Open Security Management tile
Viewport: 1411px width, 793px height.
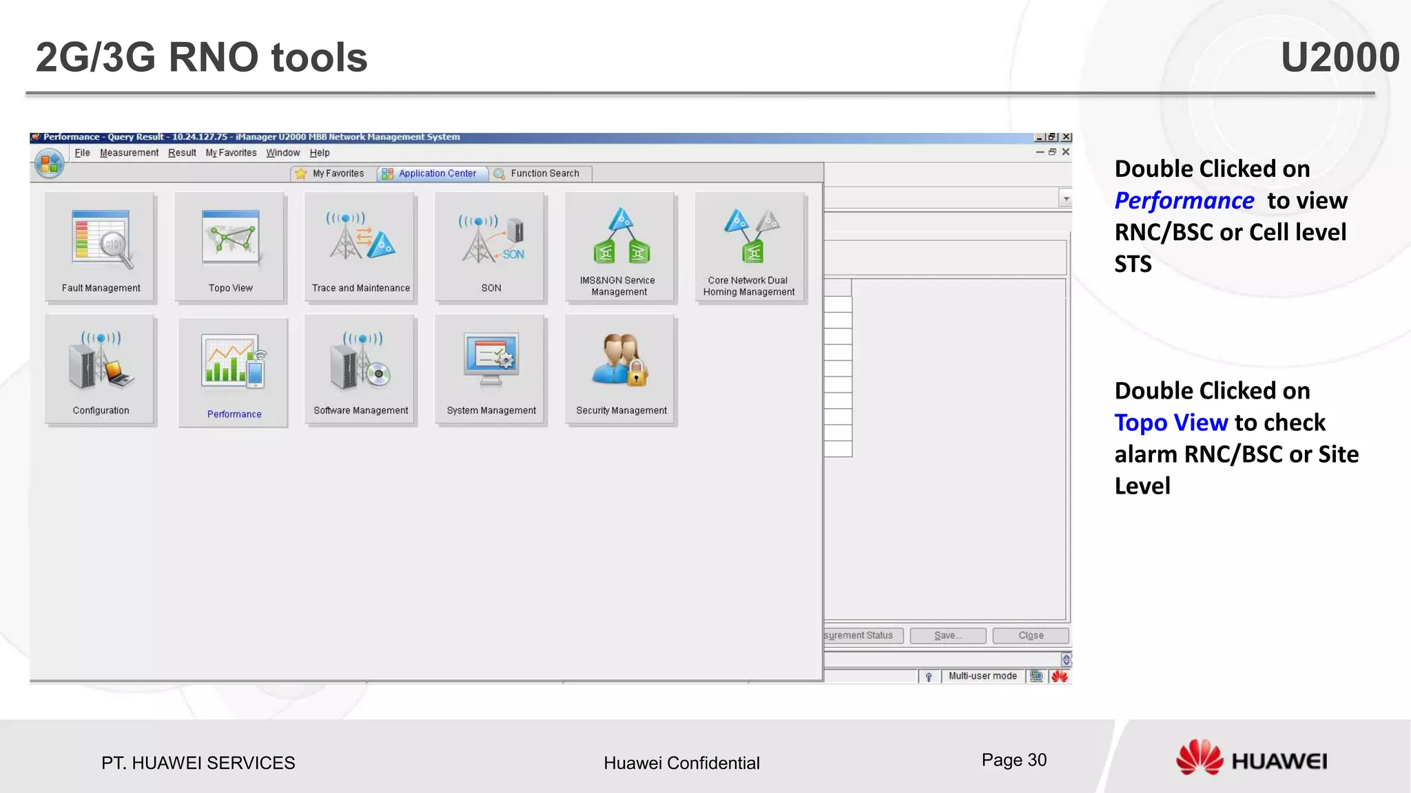point(620,371)
